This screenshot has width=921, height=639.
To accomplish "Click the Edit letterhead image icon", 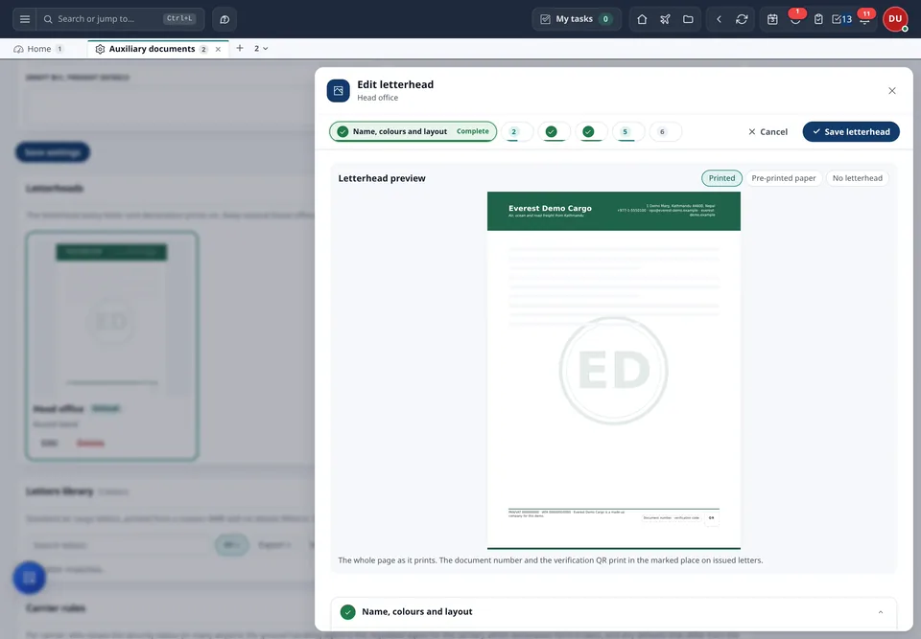I will click(339, 91).
